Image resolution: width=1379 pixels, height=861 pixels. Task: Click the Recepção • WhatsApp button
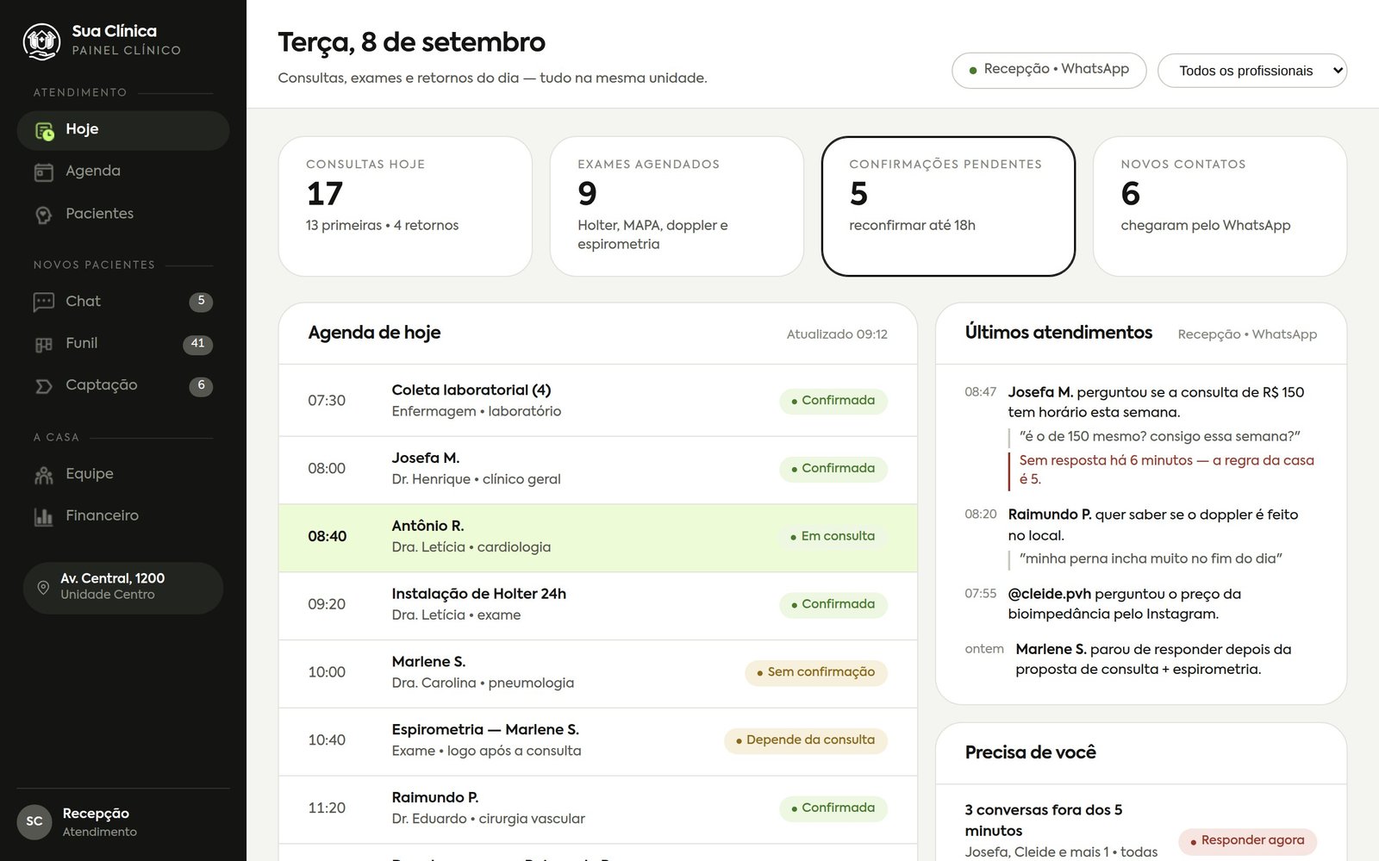tap(1049, 70)
